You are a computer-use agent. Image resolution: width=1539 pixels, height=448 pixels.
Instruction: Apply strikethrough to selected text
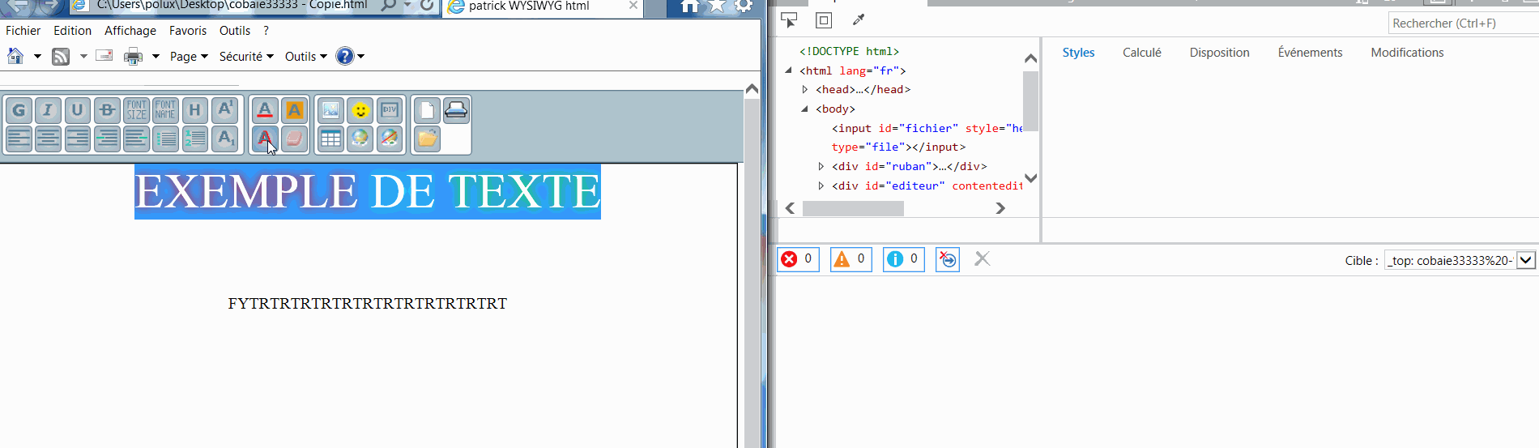point(107,110)
